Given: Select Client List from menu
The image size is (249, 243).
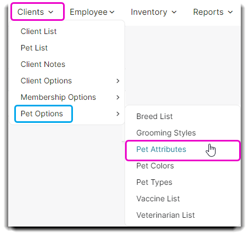Looking at the screenshot, I should pyautogui.click(x=67, y=31).
